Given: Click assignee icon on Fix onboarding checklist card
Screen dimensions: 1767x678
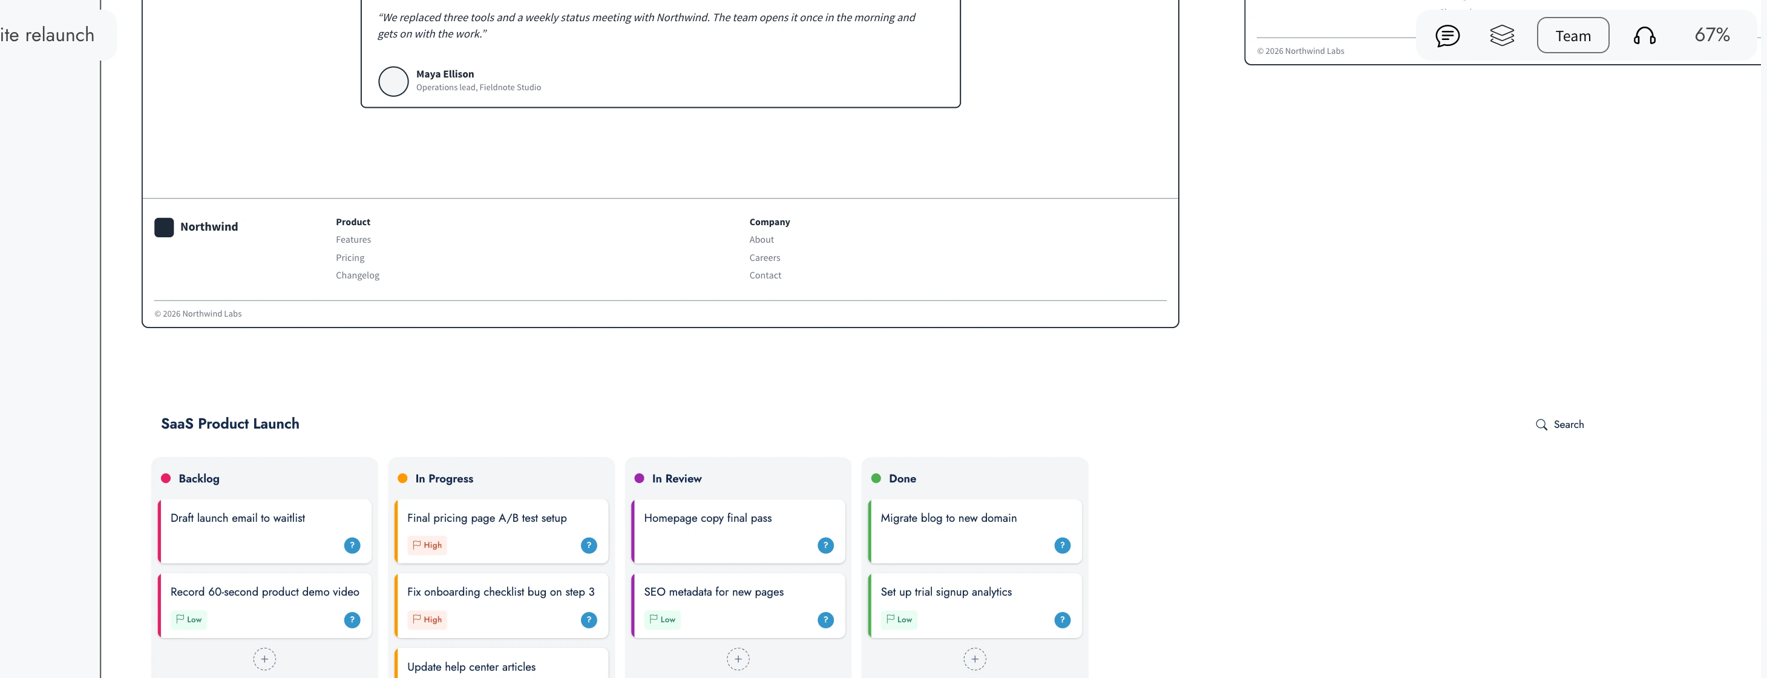Looking at the screenshot, I should pos(589,620).
